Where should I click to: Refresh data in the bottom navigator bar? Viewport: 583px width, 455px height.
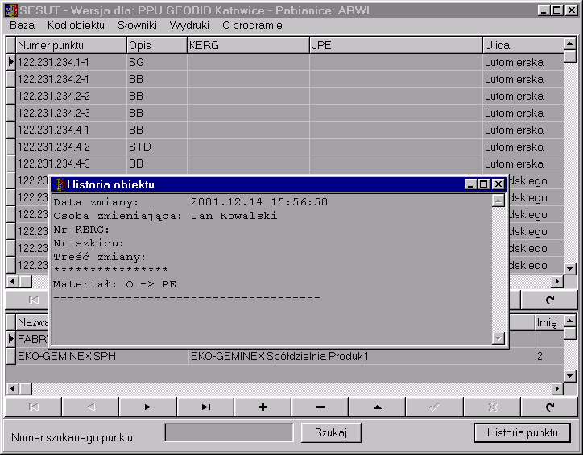550,407
